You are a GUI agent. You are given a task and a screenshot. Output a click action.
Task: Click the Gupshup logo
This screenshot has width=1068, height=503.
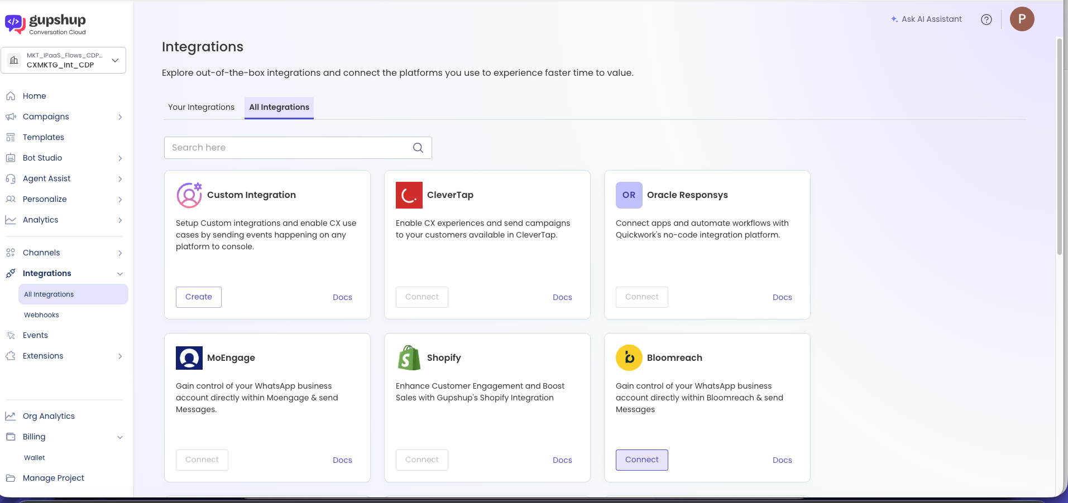(x=45, y=24)
